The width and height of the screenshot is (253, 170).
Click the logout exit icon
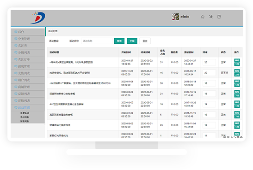click(219, 17)
